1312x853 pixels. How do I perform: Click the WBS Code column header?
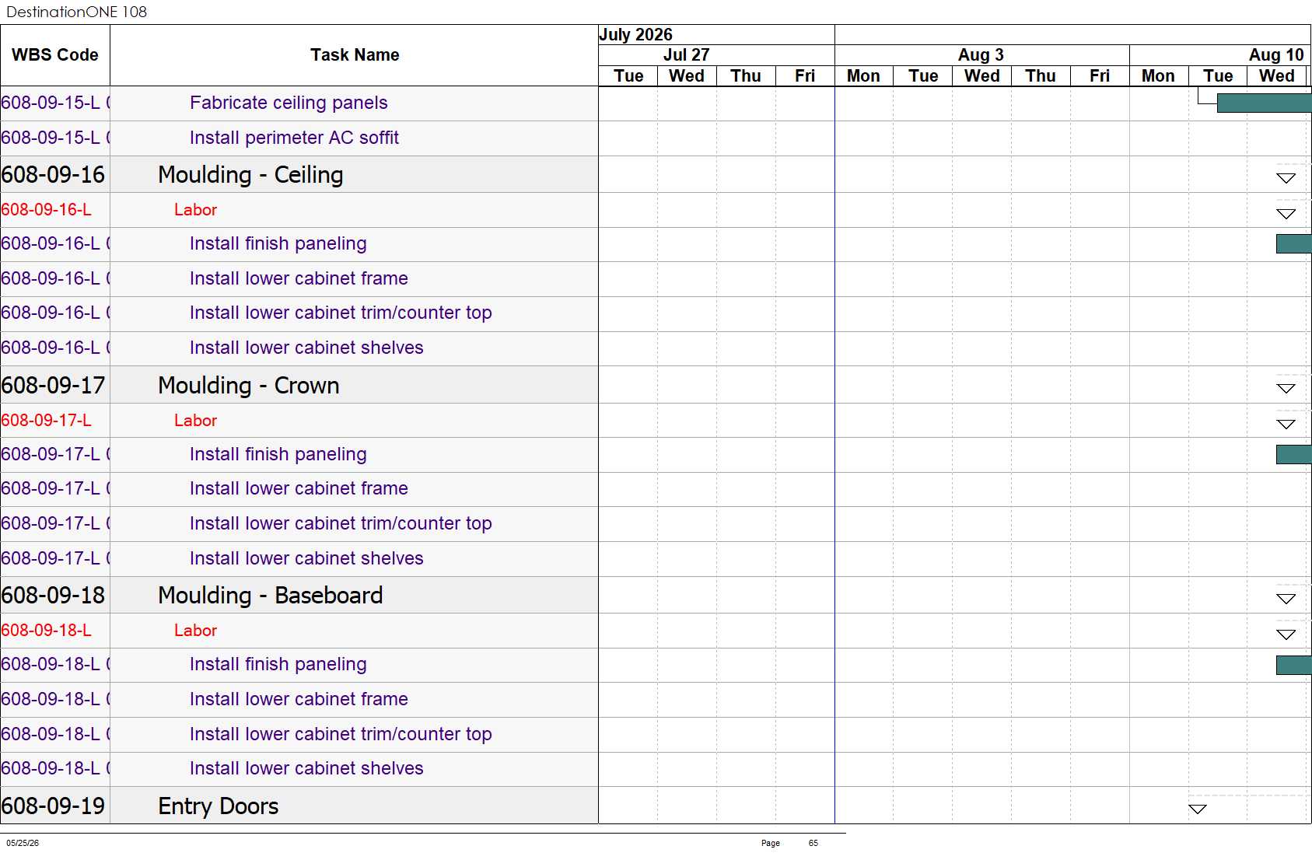(55, 55)
